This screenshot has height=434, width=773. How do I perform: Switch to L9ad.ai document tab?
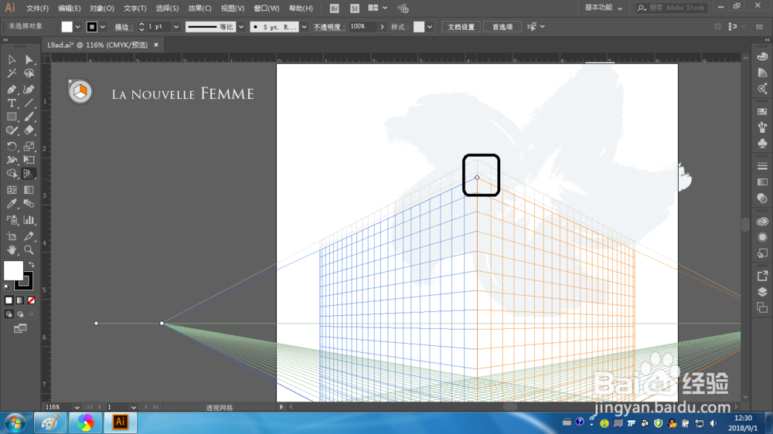coord(97,45)
